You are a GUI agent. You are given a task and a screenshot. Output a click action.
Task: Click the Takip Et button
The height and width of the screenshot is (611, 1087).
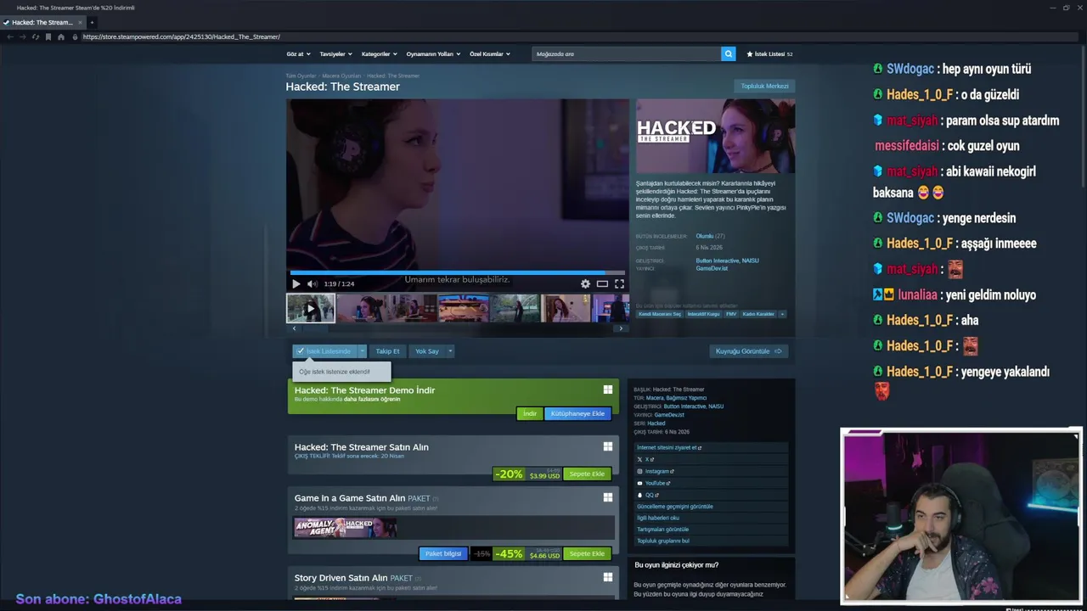387,351
